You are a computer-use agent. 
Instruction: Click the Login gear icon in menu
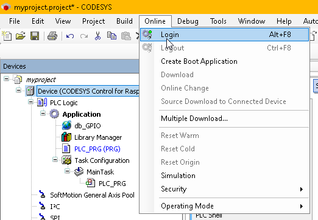pyautogui.click(x=147, y=35)
